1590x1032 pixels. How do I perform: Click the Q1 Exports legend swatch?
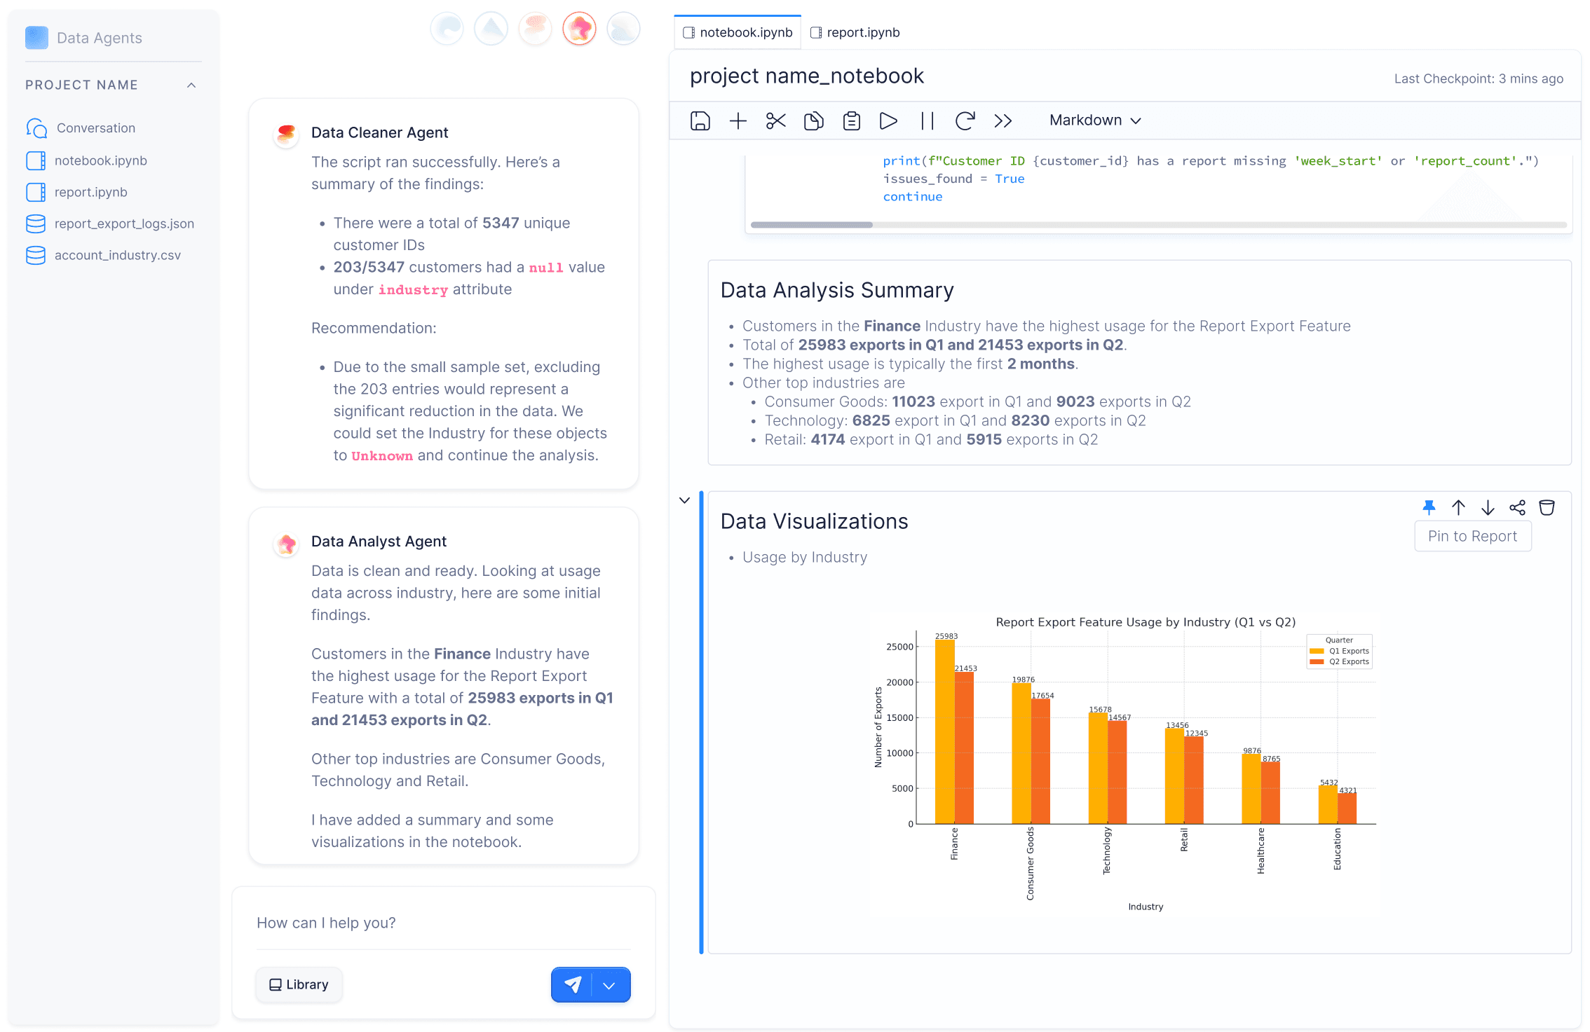[x=1317, y=651]
